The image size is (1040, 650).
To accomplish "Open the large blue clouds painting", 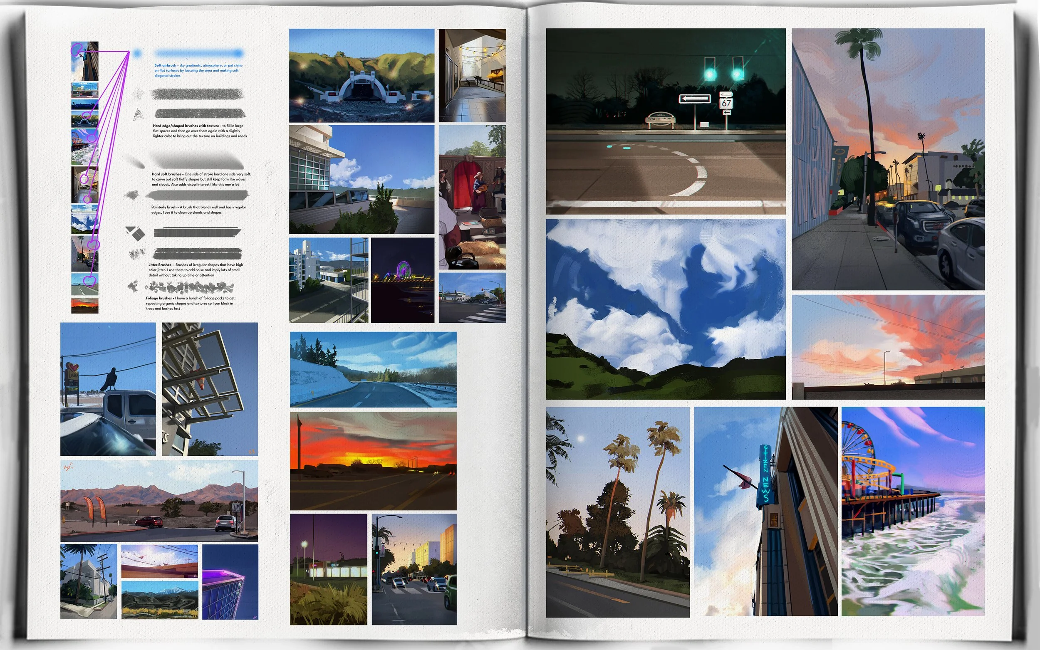I will (x=665, y=309).
